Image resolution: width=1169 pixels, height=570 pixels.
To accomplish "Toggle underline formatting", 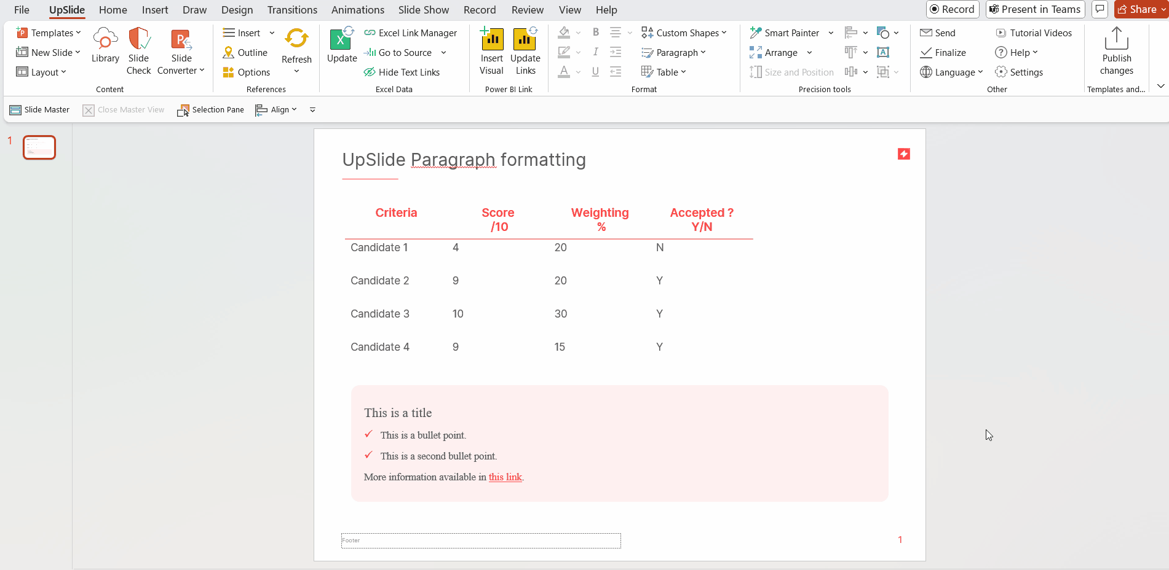I will [x=595, y=72].
